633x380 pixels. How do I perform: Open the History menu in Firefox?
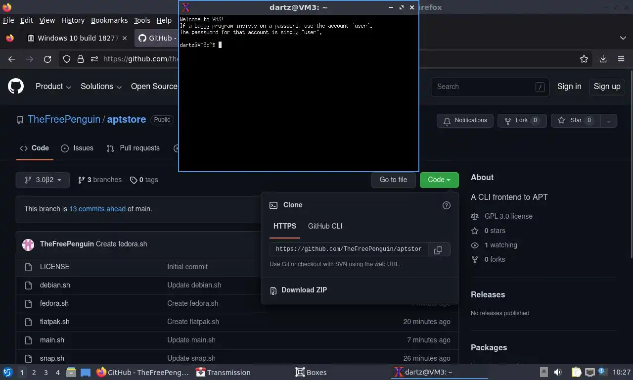coord(73,20)
